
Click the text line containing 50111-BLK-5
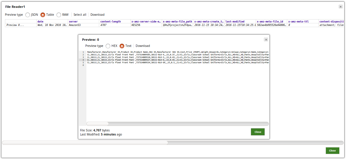(x=178, y=57)
